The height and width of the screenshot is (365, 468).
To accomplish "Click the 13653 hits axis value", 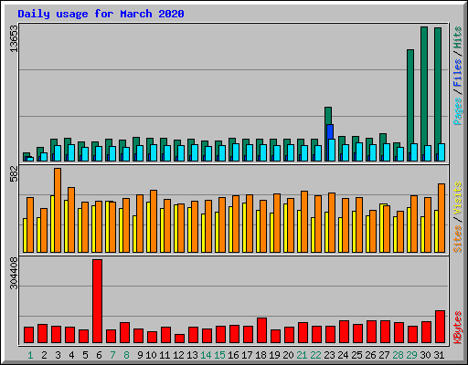I will click(14, 39).
